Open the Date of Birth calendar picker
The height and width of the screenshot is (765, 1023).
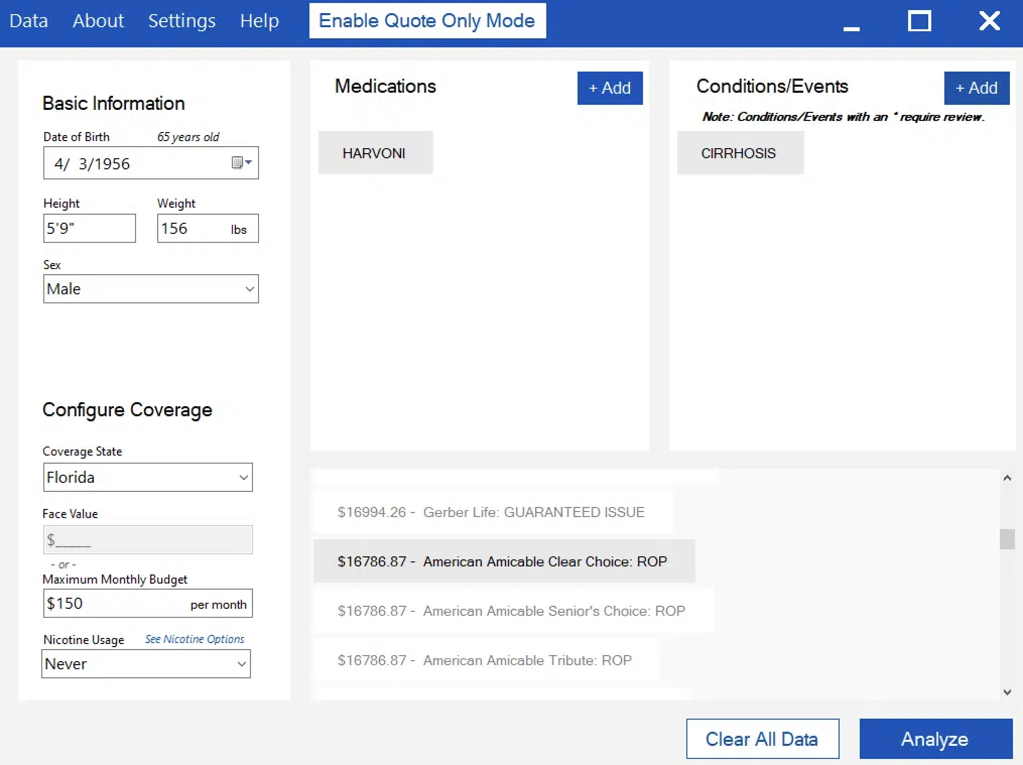click(241, 163)
